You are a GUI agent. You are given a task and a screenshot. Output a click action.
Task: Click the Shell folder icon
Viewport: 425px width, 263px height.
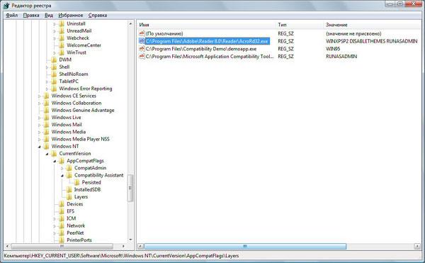[55, 67]
